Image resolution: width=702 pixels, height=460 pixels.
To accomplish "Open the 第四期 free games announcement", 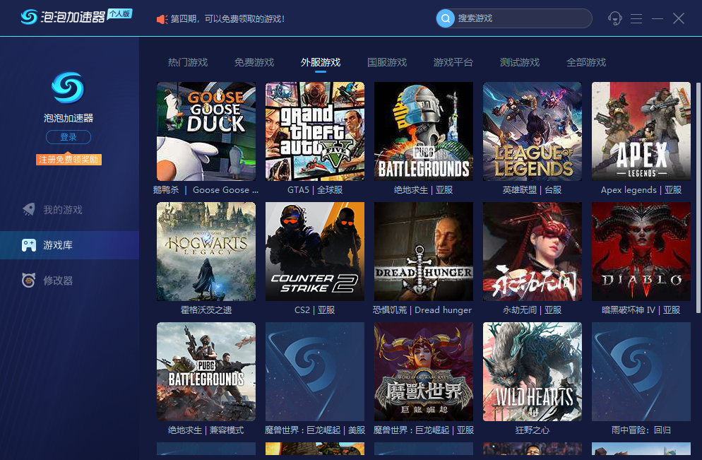I will pos(227,19).
